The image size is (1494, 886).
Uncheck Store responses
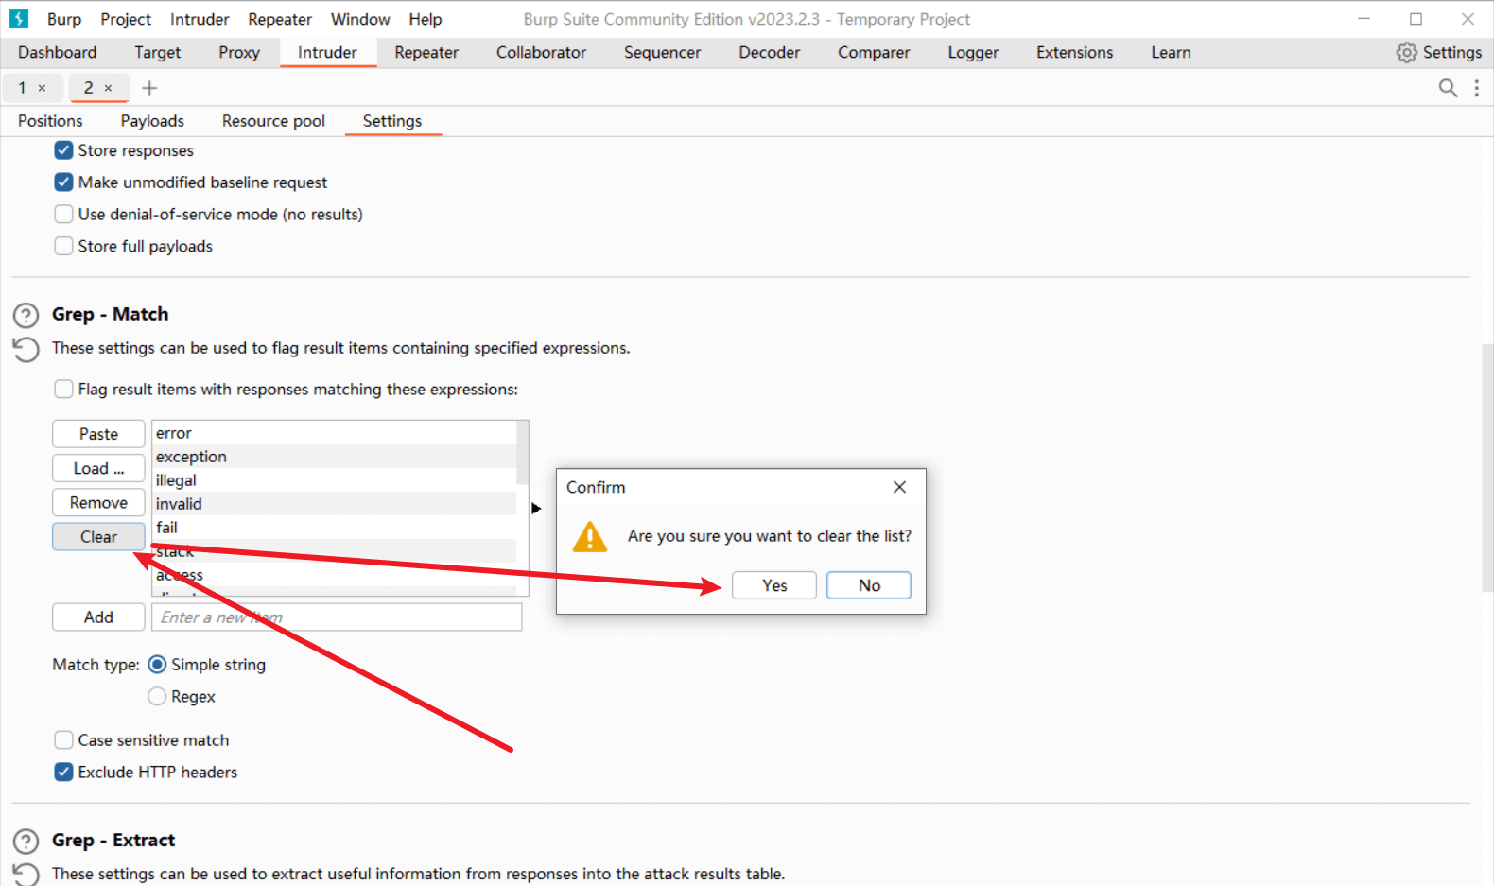coord(63,150)
